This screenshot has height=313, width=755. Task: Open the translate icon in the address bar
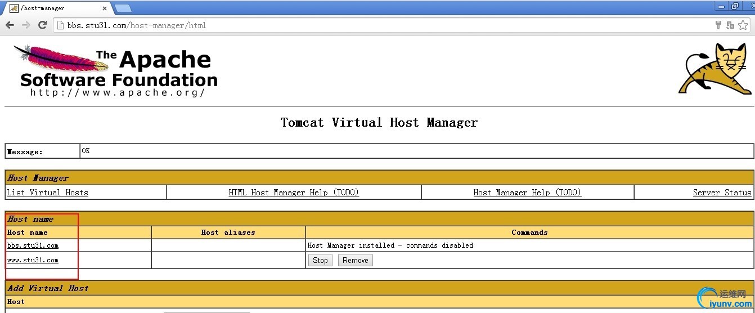[x=730, y=25]
